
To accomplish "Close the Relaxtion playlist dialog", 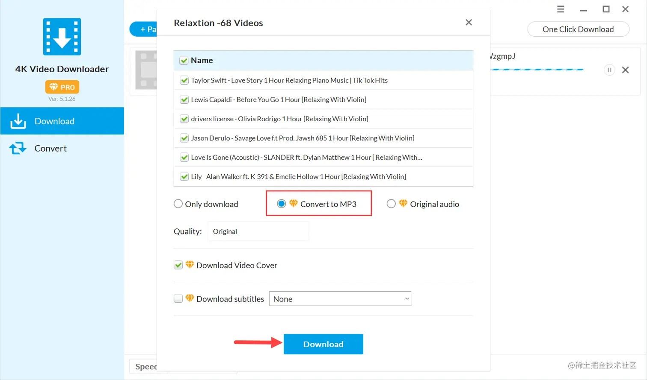I will 469,22.
